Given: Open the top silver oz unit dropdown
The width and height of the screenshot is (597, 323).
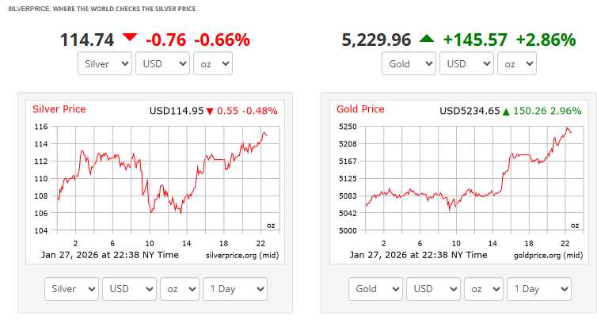Looking at the screenshot, I should (212, 63).
